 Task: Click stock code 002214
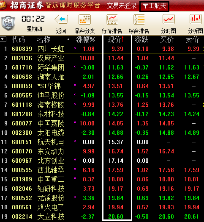pyautogui.click(x=22, y=216)
